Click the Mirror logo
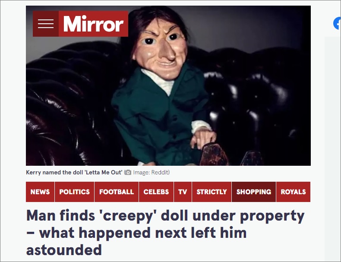 click(93, 24)
